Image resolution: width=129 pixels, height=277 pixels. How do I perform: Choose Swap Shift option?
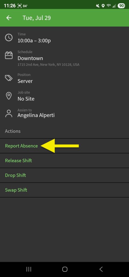[64, 190]
